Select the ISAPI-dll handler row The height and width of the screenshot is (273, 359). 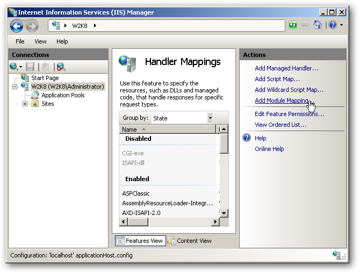click(x=169, y=163)
